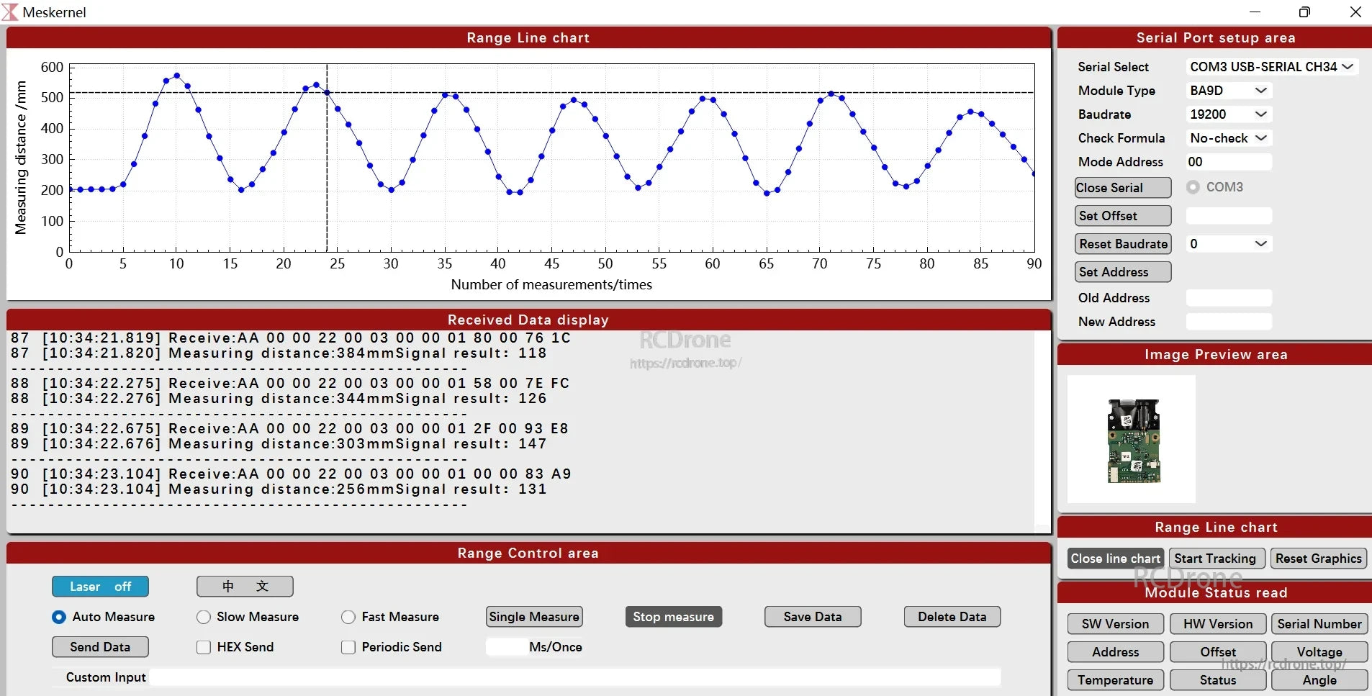Viewport: 1372px width, 696px height.
Task: Open the Serial Select dropdown
Action: click(x=1271, y=67)
